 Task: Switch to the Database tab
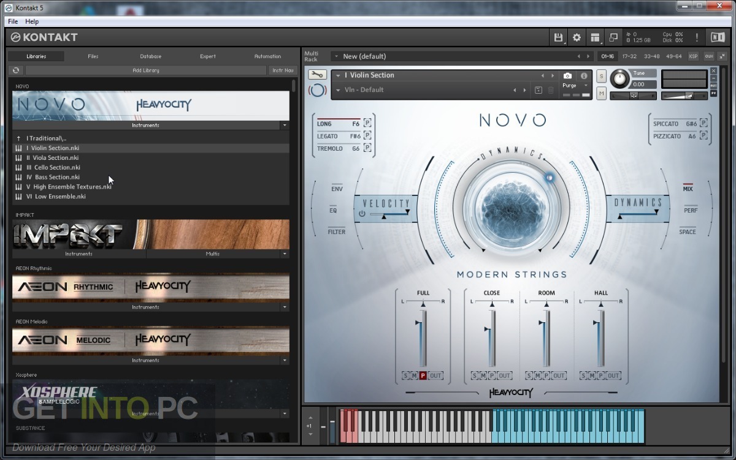[150, 56]
